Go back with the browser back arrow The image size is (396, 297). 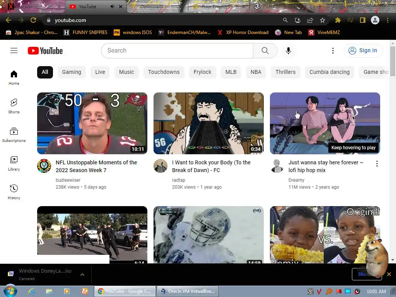9,20
